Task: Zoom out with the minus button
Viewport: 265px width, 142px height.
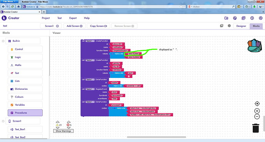Action: [257, 117]
